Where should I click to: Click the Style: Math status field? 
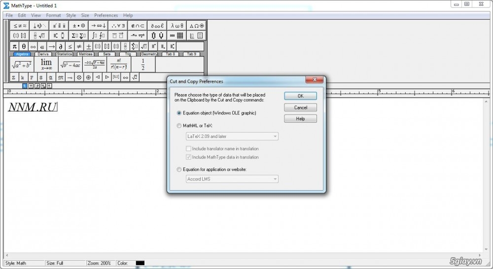coord(24,263)
